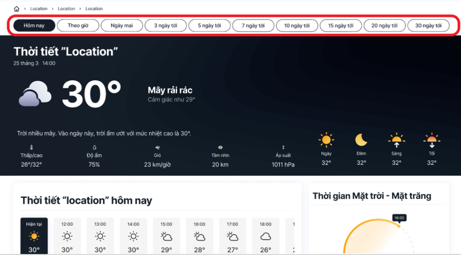
Task: View the 20 ngày tới forecast
Action: tap(384, 26)
